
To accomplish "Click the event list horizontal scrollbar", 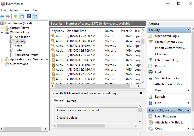I will (92, 86).
